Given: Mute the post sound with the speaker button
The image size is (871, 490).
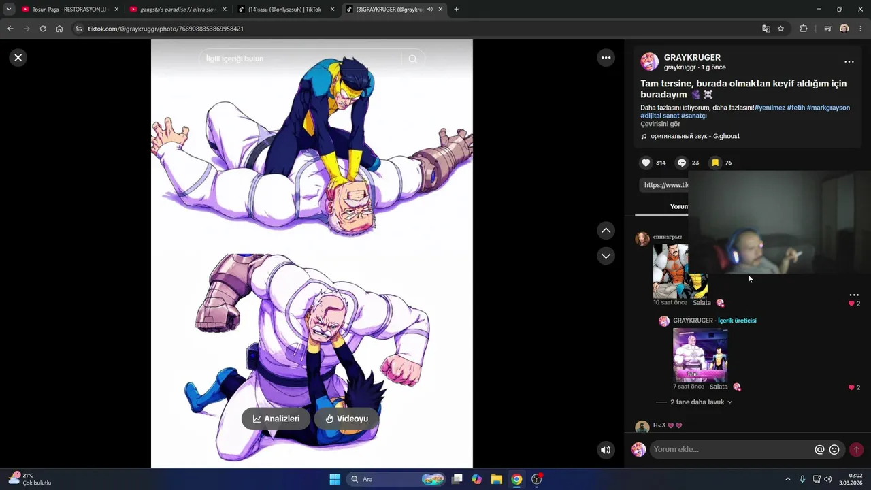Looking at the screenshot, I should coord(606,450).
